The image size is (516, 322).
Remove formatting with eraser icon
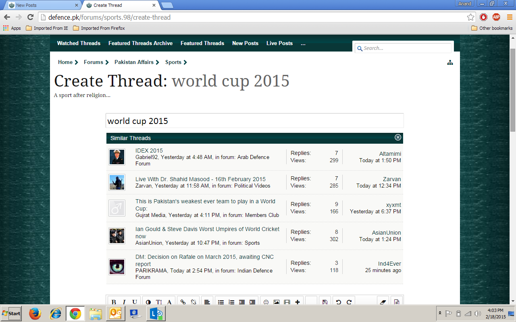(x=383, y=302)
